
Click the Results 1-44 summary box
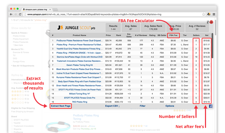pyautogui.click(x=113, y=28)
